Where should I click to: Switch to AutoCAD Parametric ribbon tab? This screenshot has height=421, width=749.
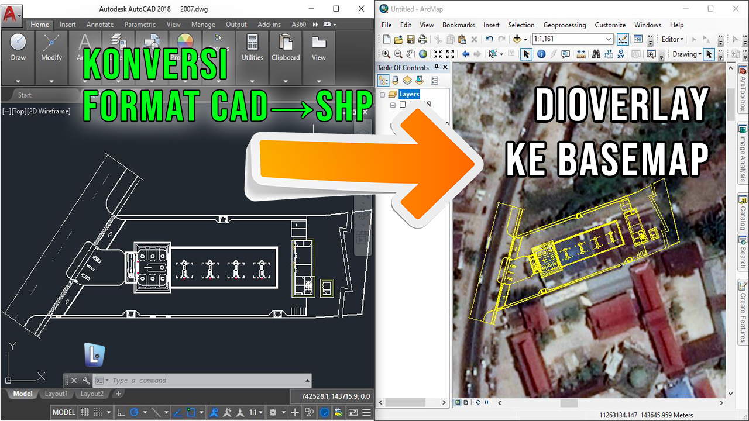coord(140,25)
